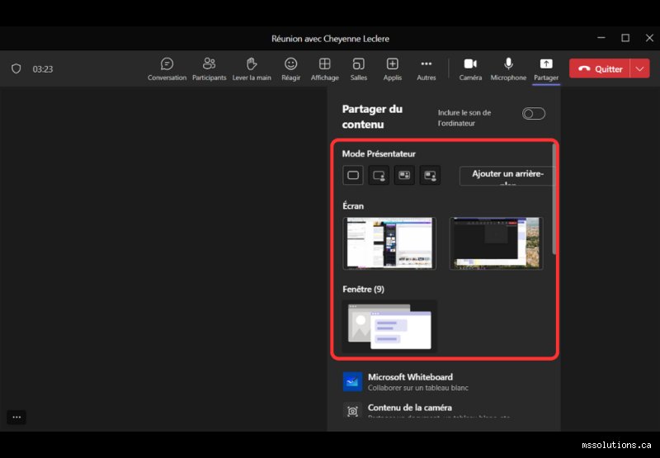Click the Partager share tab

click(x=546, y=69)
